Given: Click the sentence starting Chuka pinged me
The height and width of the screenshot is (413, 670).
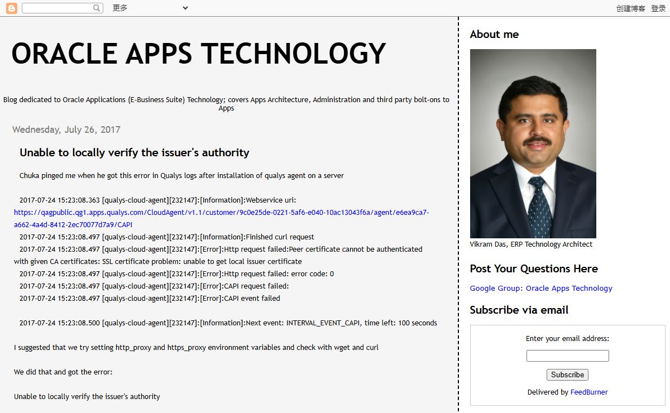Looking at the screenshot, I should (x=181, y=176).
